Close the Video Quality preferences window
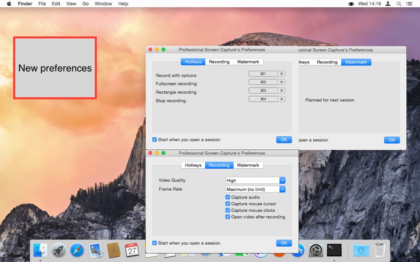The height and width of the screenshot is (262, 420). [x=150, y=153]
